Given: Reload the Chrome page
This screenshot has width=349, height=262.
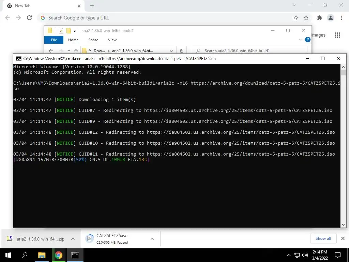Looking at the screenshot, I should [29, 18].
